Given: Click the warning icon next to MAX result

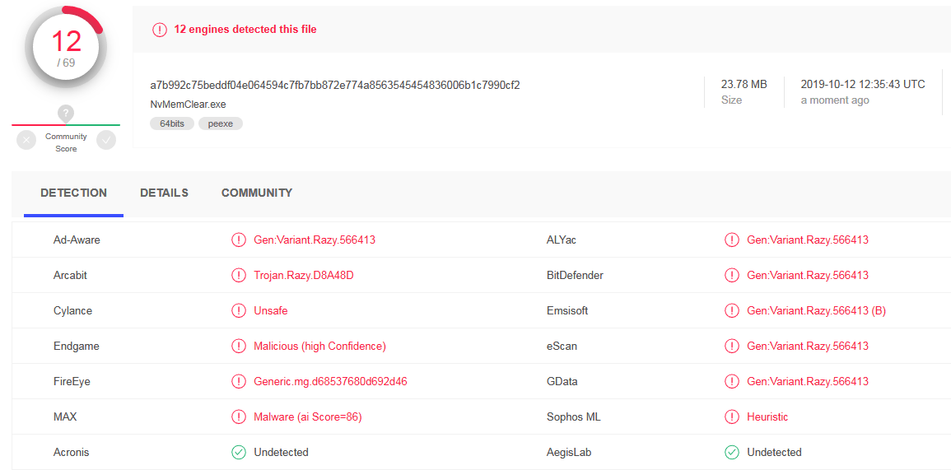Looking at the screenshot, I should point(238,416).
